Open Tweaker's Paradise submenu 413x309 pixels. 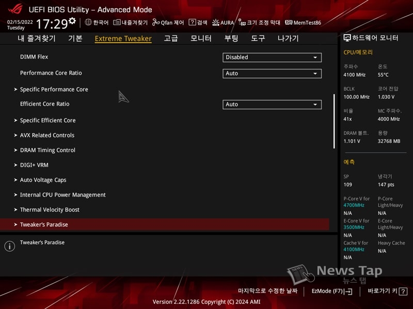[x=44, y=225]
